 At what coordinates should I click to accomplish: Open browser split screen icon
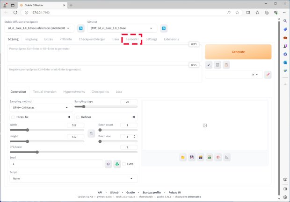point(248,13)
